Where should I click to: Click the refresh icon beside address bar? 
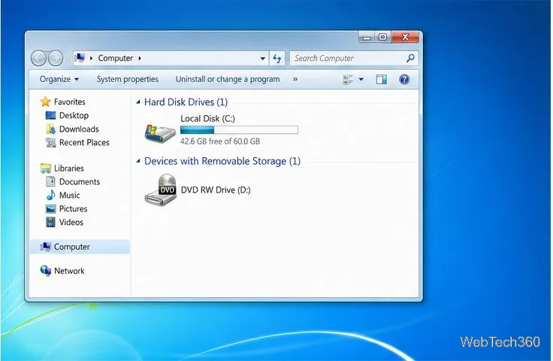(277, 58)
